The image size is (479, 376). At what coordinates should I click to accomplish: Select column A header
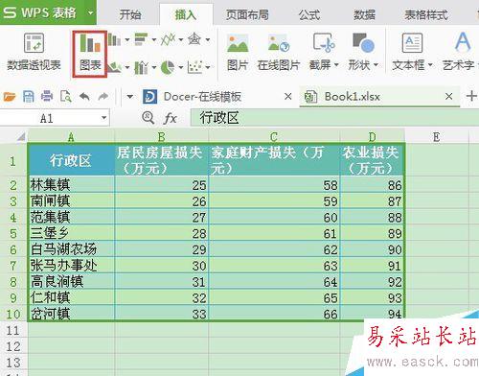pos(71,137)
